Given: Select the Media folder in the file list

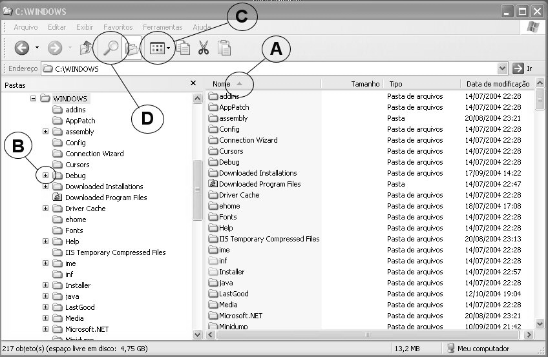Looking at the screenshot, I should click(222, 304).
